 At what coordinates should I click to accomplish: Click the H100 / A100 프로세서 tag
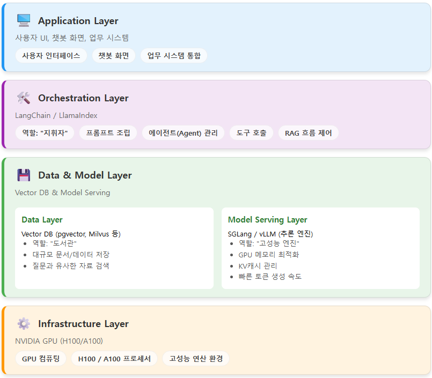click(114, 359)
